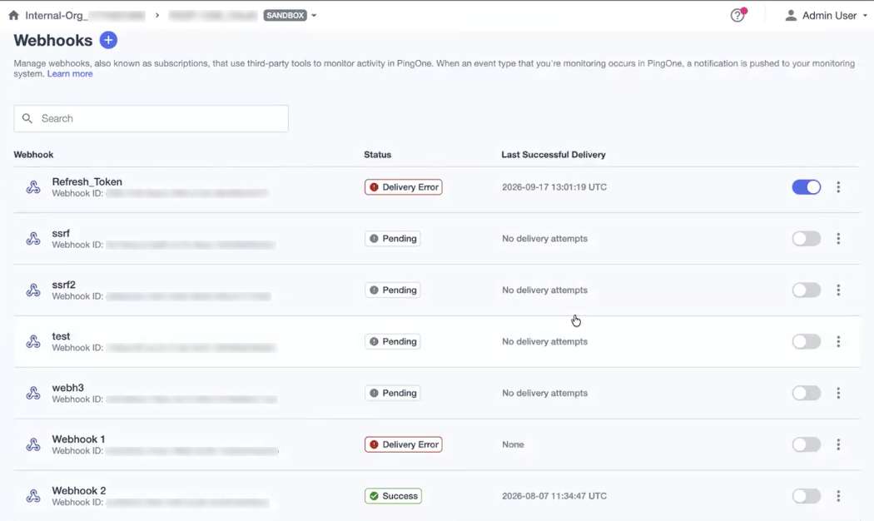Click the webh3 webhook icon
874x521 pixels.
point(33,393)
